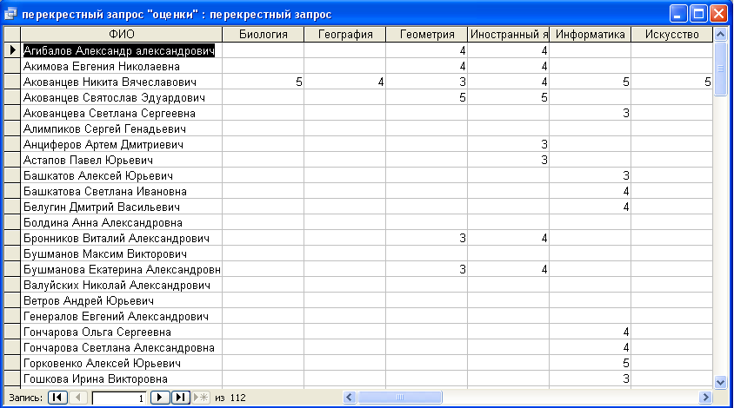Maximize the crosstab query window
Screen dimensions: 734x408
point(698,14)
